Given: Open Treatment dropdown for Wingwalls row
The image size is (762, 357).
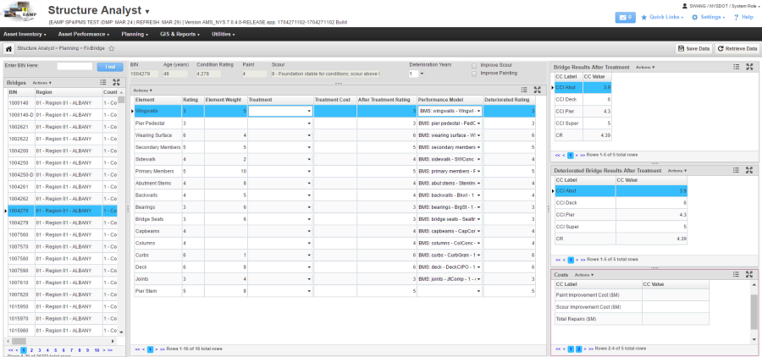Looking at the screenshot, I should (x=309, y=111).
